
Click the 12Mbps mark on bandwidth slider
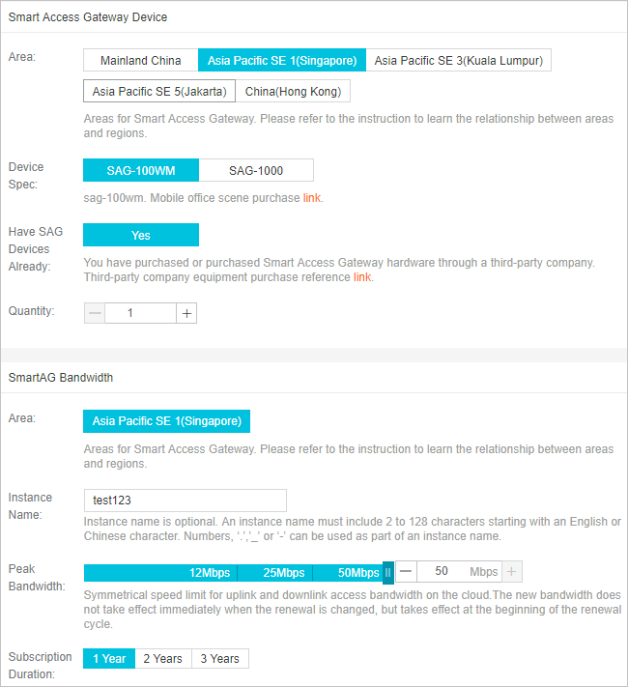(x=210, y=573)
